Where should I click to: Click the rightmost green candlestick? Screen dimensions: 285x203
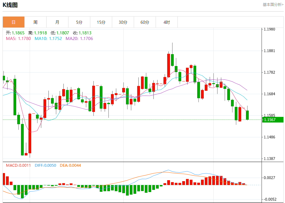(247, 115)
